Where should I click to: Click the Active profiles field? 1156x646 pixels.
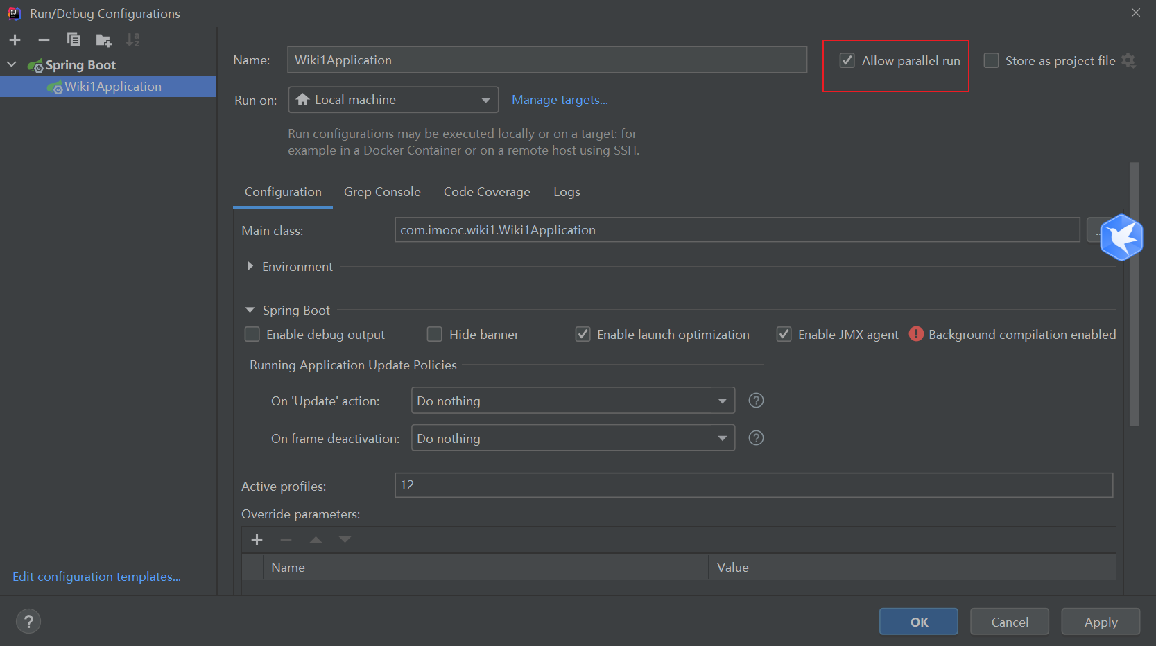coord(754,485)
